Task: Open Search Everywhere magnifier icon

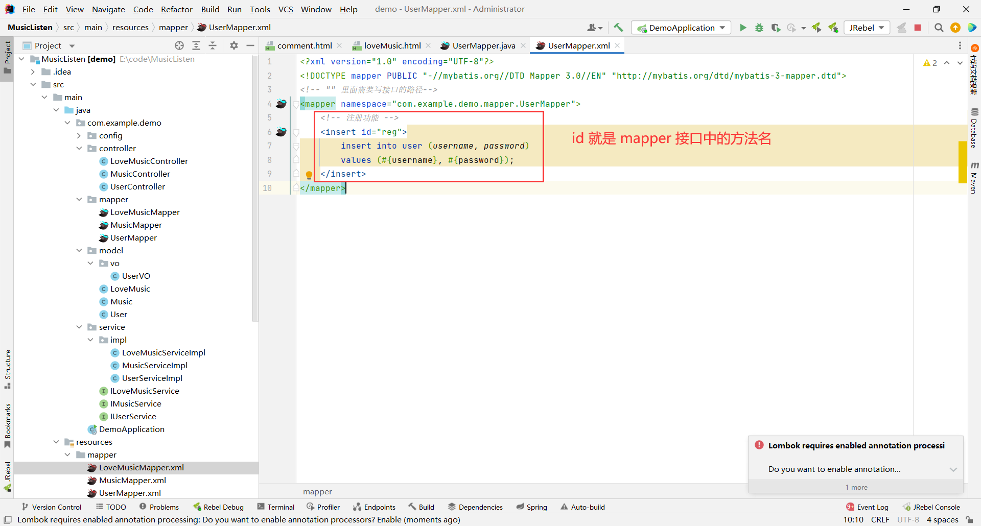Action: [939, 28]
